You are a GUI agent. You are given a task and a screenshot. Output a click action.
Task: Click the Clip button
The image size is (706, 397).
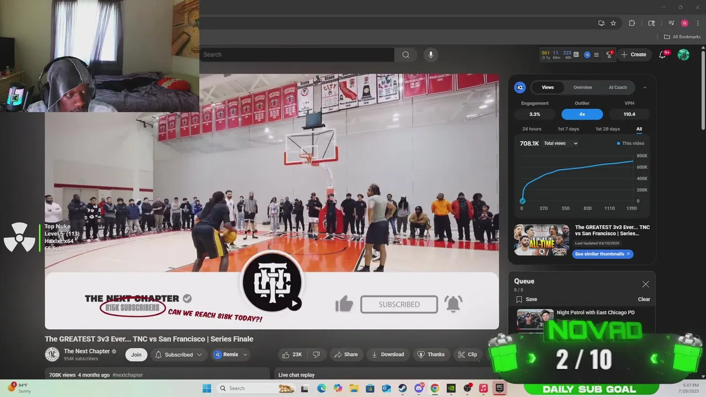pos(468,355)
